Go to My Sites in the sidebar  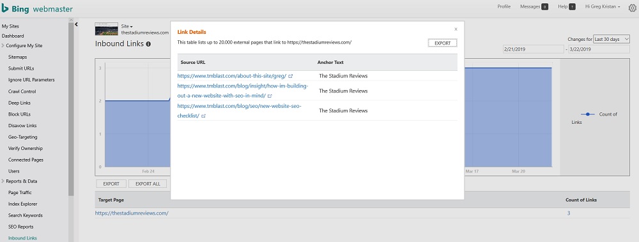click(x=10, y=26)
